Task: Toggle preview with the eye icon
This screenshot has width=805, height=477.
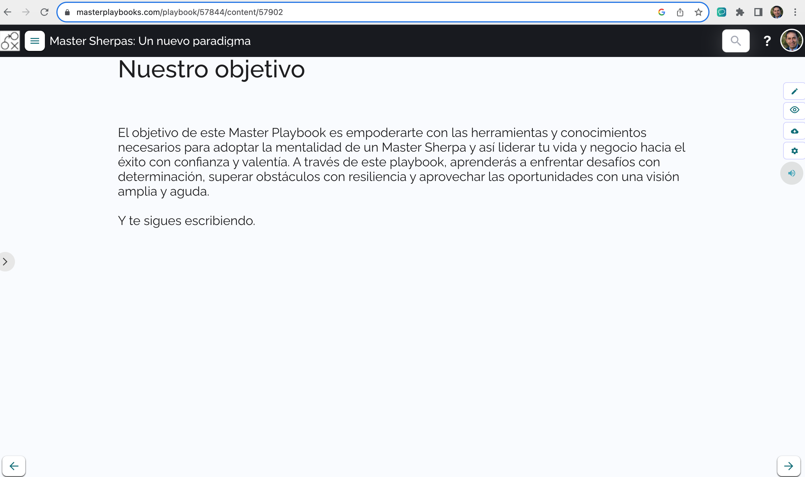Action: click(x=794, y=110)
